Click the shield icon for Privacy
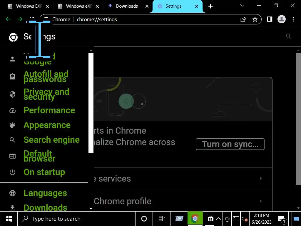This screenshot has width=301, height=226. pos(12,94)
